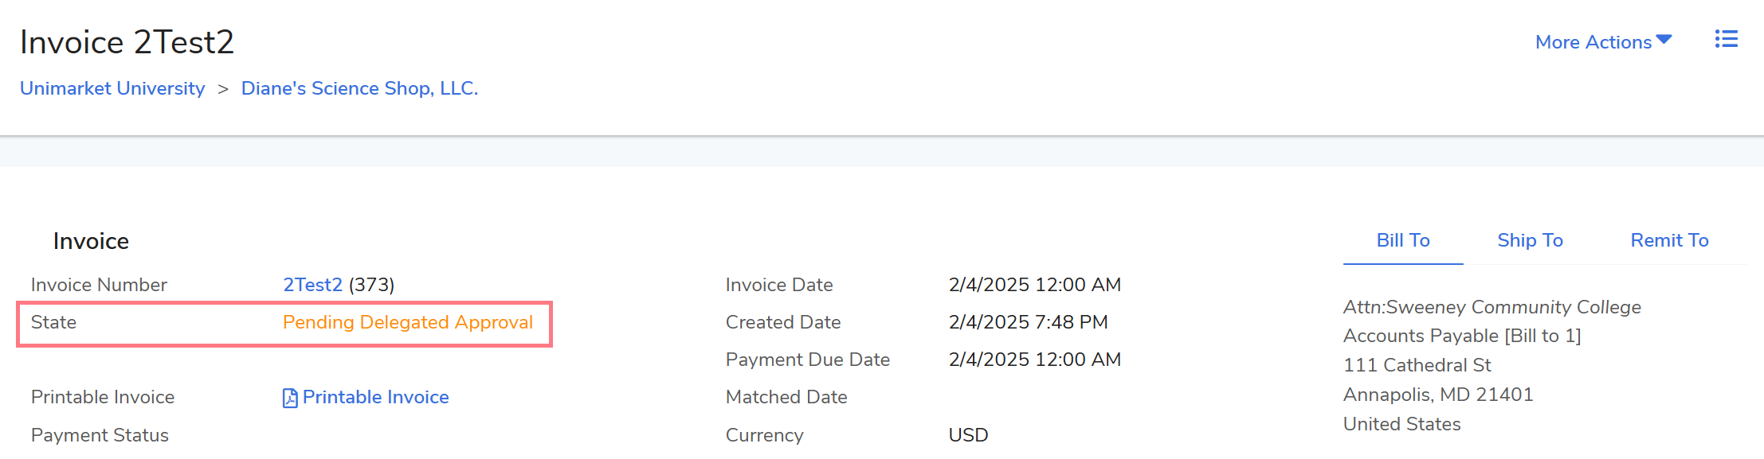Expand the More Actions dropdown

[x=1602, y=42]
